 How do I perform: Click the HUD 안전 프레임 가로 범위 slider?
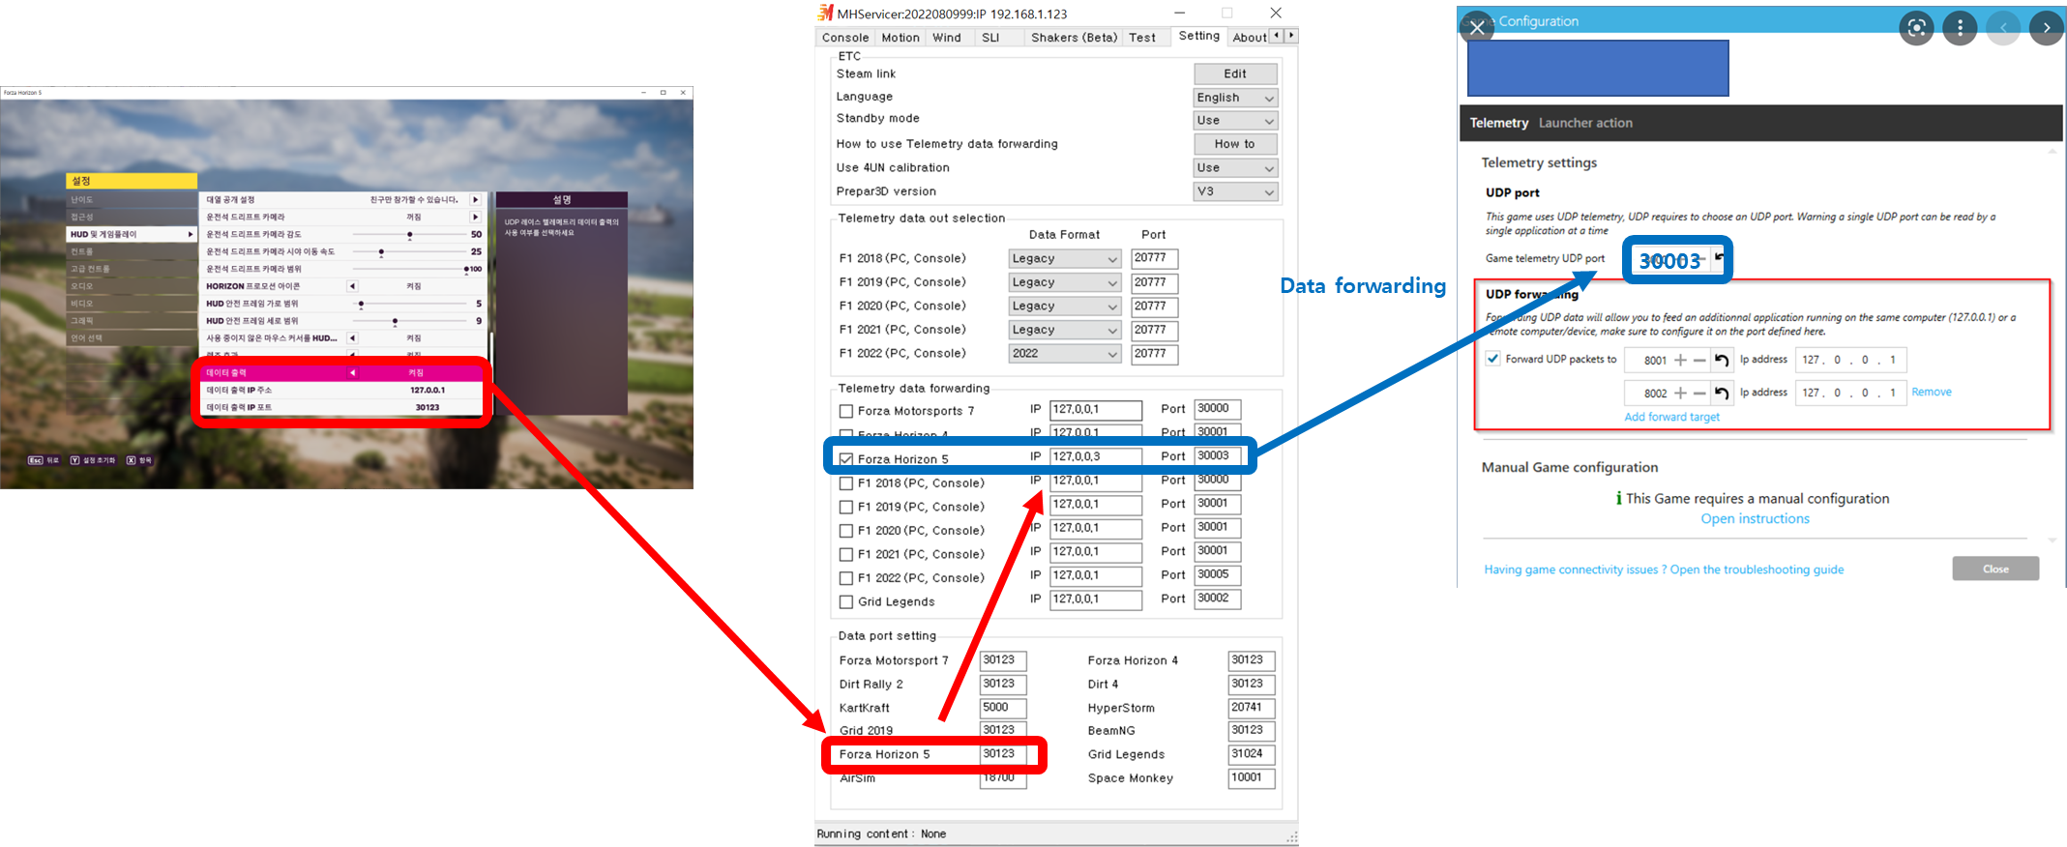point(410,304)
